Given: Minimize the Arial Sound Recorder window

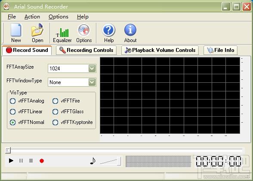Looking at the screenshot, I should [226, 6].
